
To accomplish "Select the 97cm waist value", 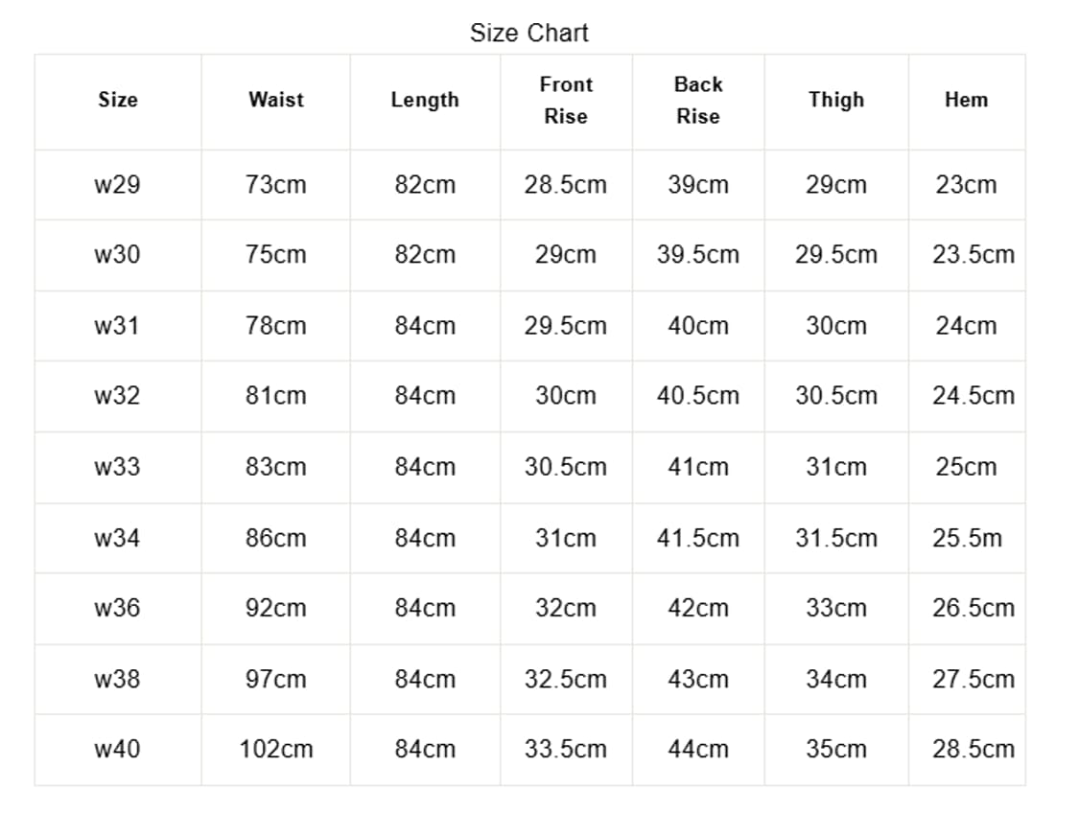I will (276, 679).
